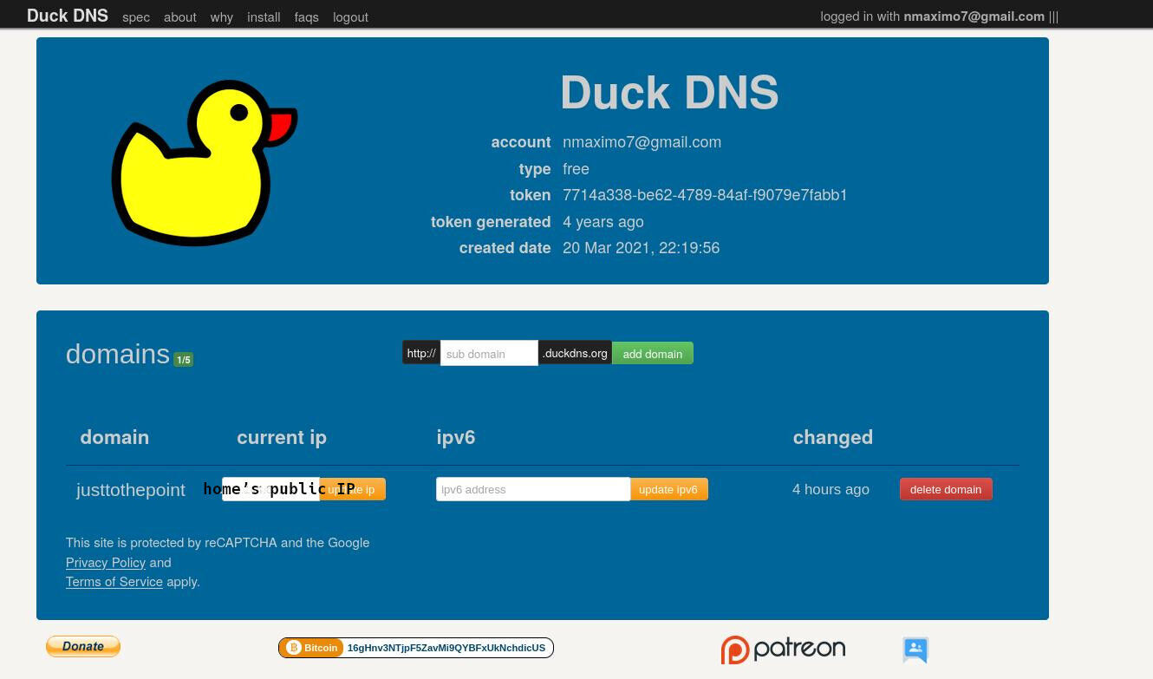The width and height of the screenshot is (1153, 679).
Task: Open the Duck DNS home link
Action: point(68,16)
